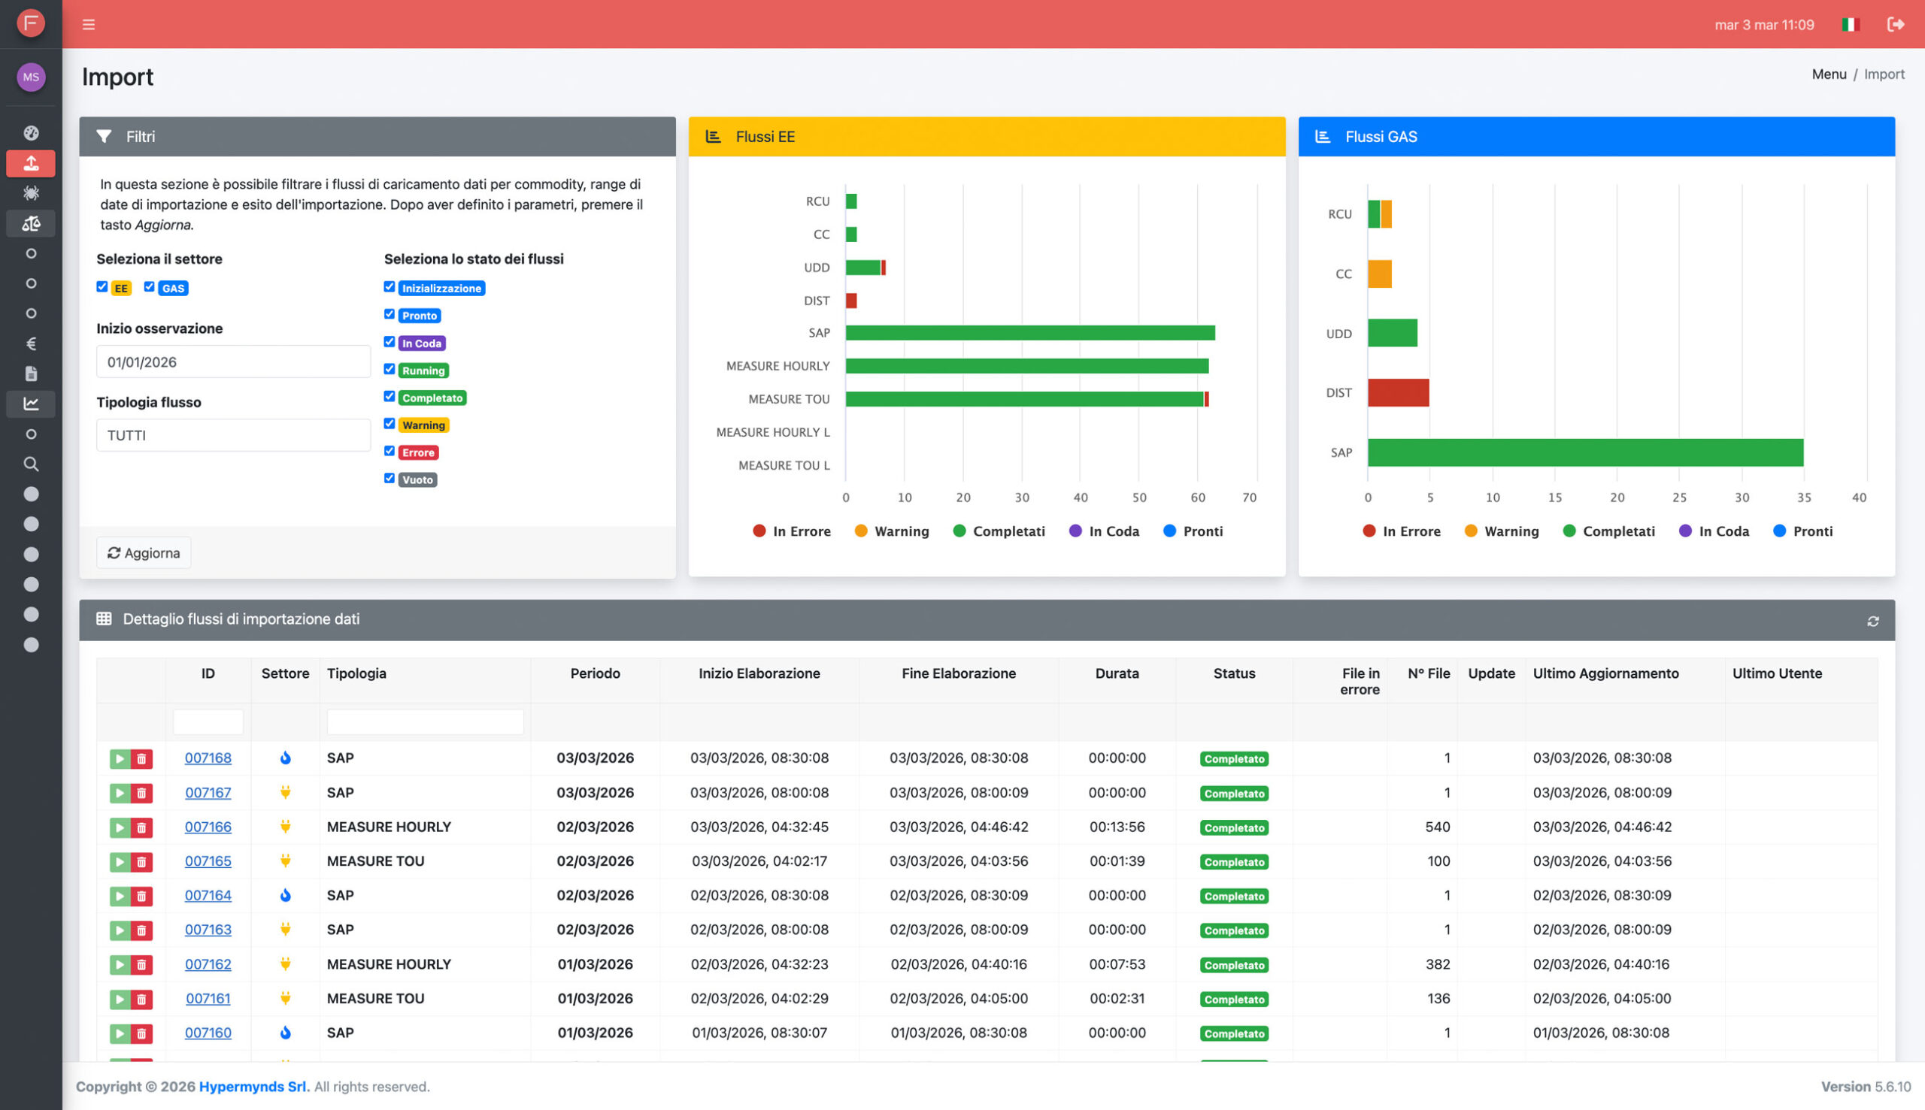Open the balance scale sidebar icon
Image resolution: width=1925 pixels, height=1110 pixels.
31,223
